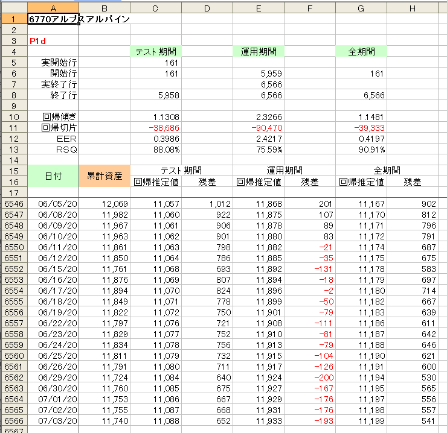
Task: Click 回帰推定値 header in column G
Action: point(361,182)
